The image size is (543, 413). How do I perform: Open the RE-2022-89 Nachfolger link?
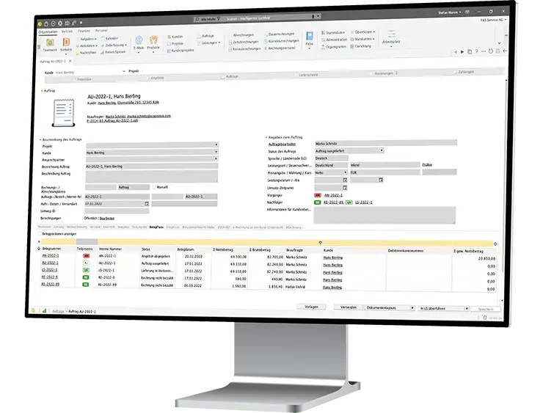(333, 202)
